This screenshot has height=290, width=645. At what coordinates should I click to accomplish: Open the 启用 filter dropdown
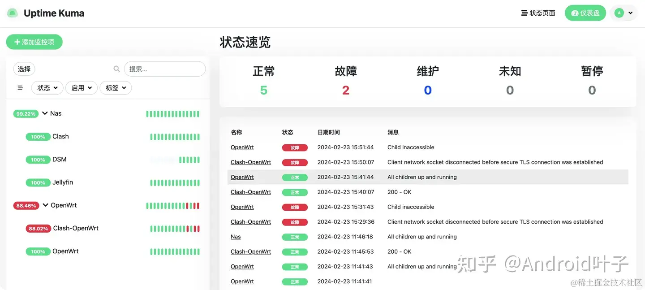[x=82, y=88]
